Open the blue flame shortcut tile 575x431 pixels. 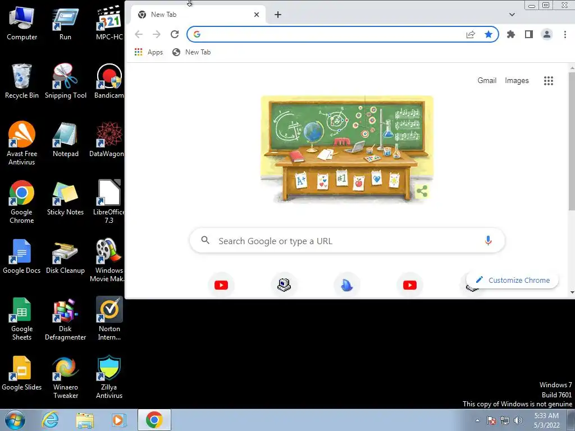point(347,285)
